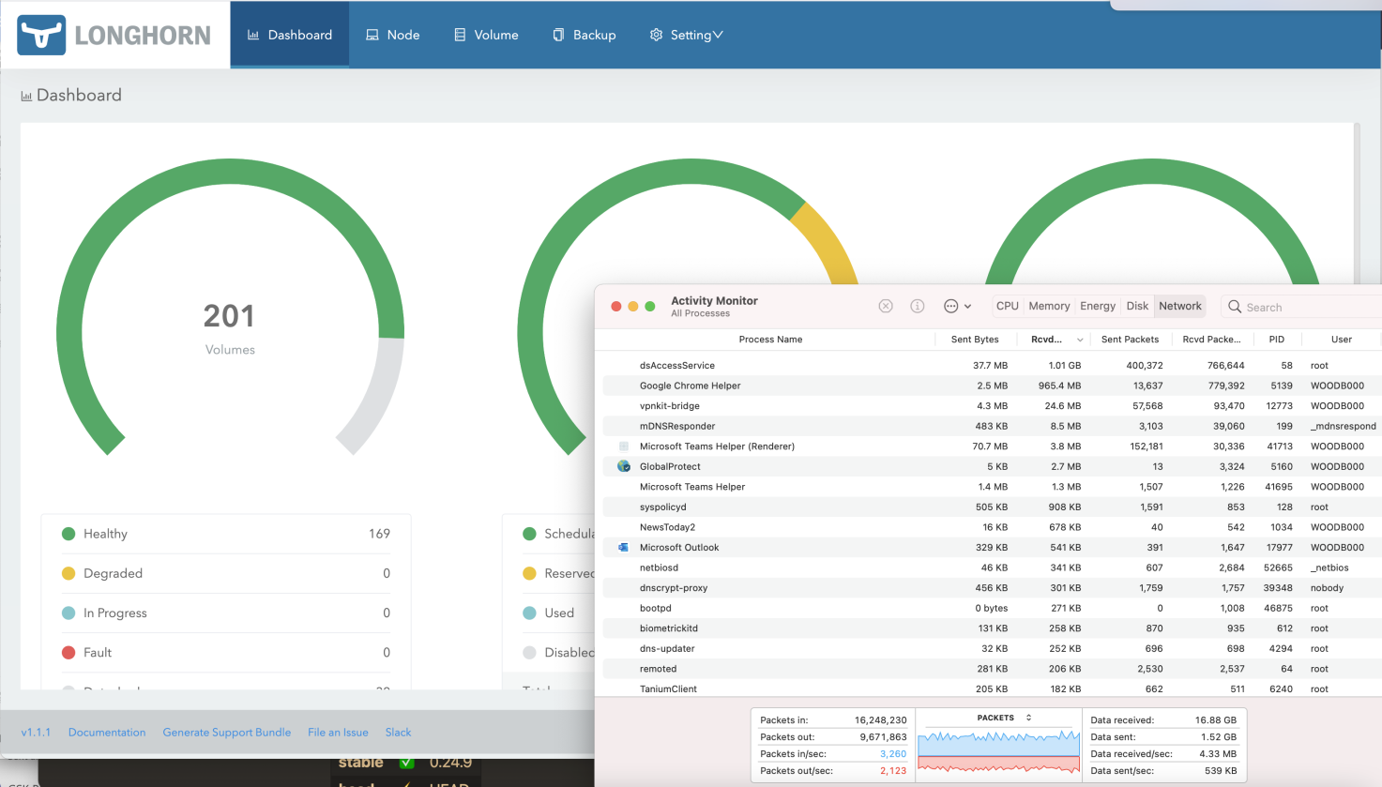Open process info with the (i) icon

pos(917,306)
